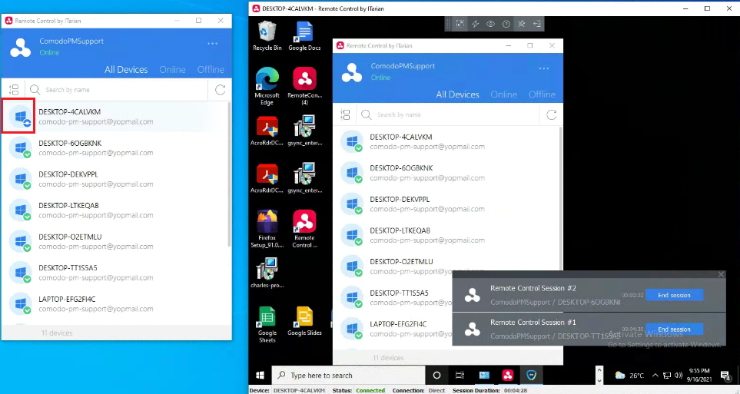Click the refresh icon in the left window
The image size is (740, 394).
(221, 90)
